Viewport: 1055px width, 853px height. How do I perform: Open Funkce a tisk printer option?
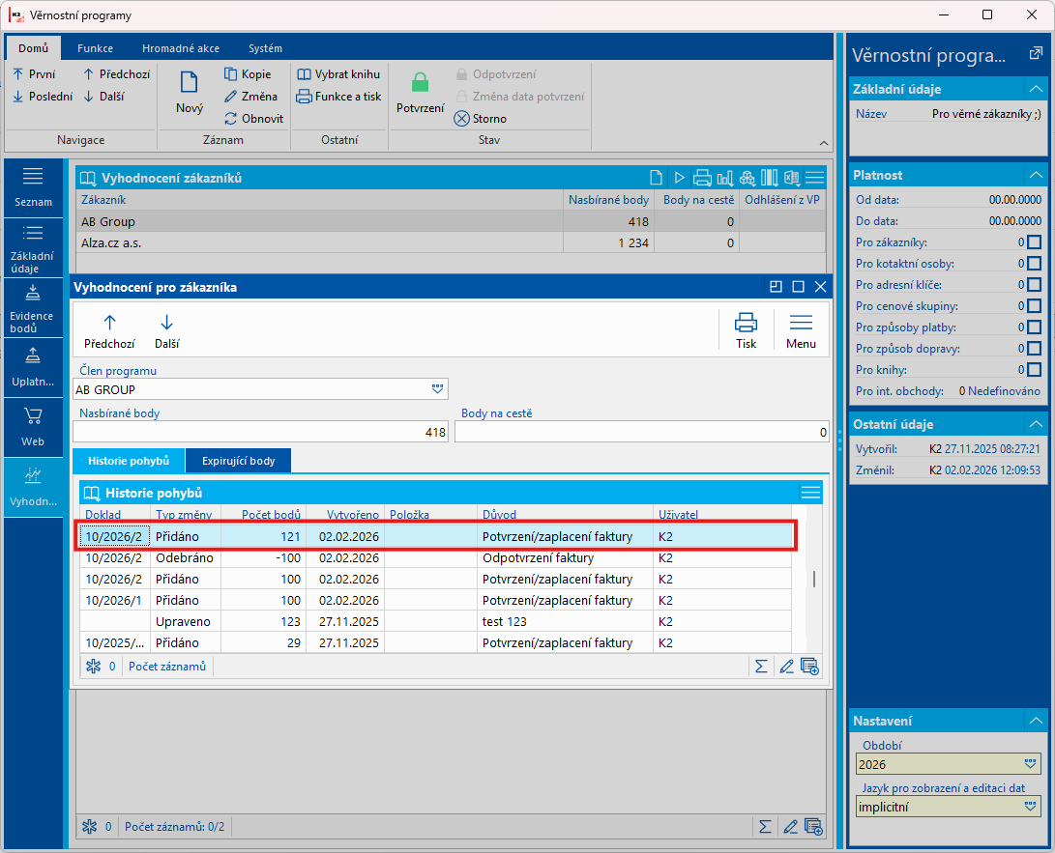[x=339, y=97]
